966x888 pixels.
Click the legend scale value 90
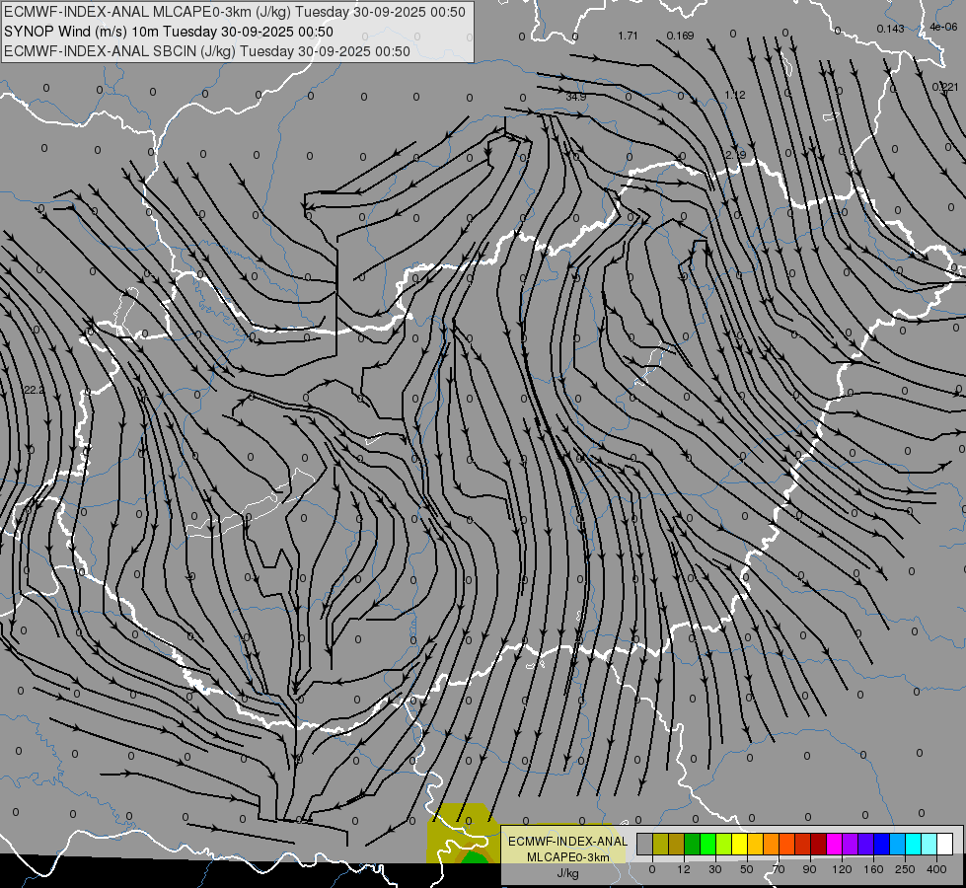tap(809, 869)
